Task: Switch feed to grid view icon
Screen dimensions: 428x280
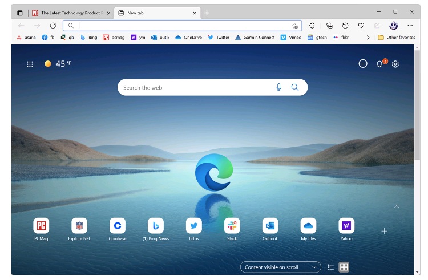Action: (x=344, y=267)
